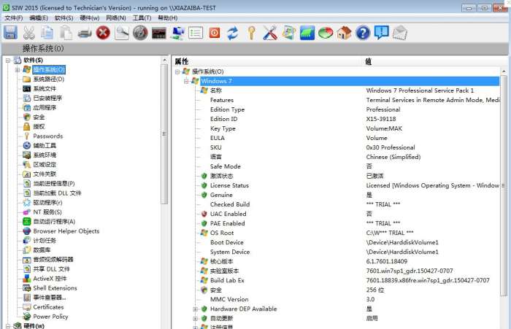Click the left tree scrollbar up arrow
The image size is (511, 329).
click(164, 61)
